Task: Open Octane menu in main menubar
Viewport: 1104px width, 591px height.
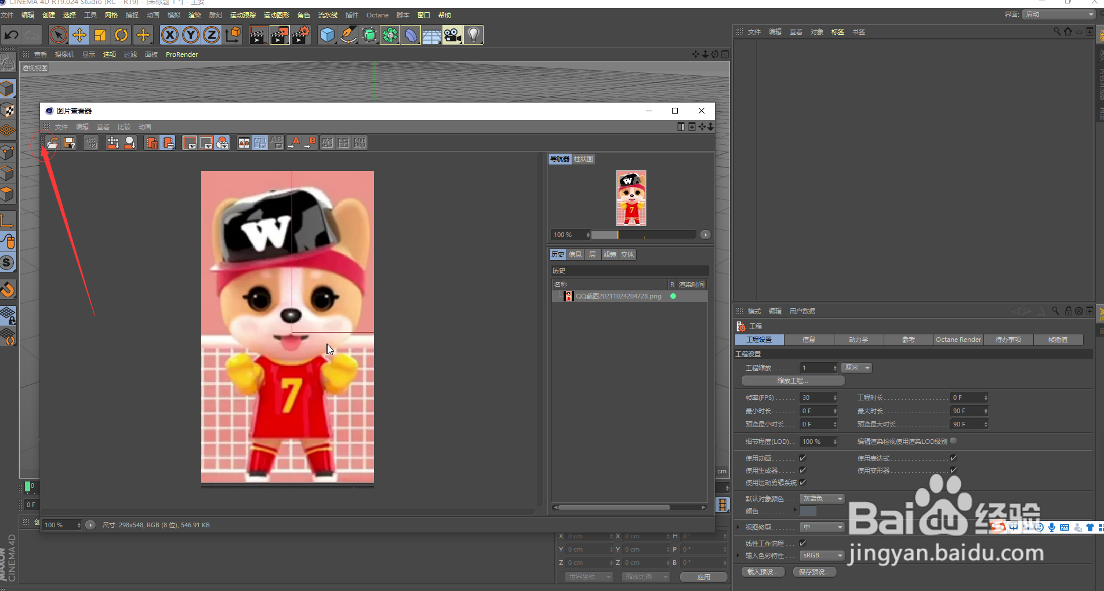Action: pos(377,15)
